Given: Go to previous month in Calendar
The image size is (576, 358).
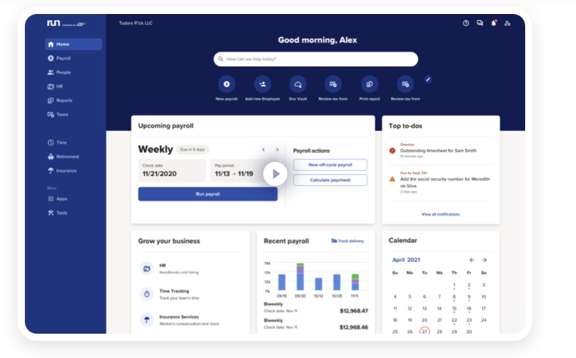Looking at the screenshot, I should click(x=472, y=260).
